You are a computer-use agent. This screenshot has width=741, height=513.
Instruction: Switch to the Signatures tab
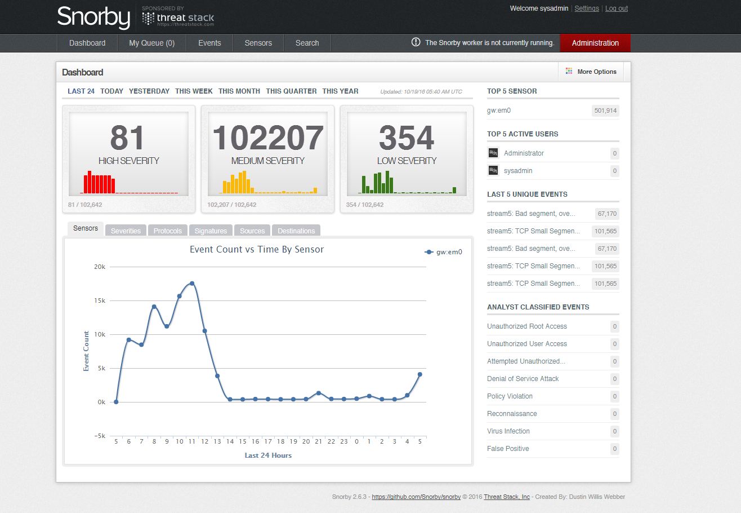click(211, 231)
